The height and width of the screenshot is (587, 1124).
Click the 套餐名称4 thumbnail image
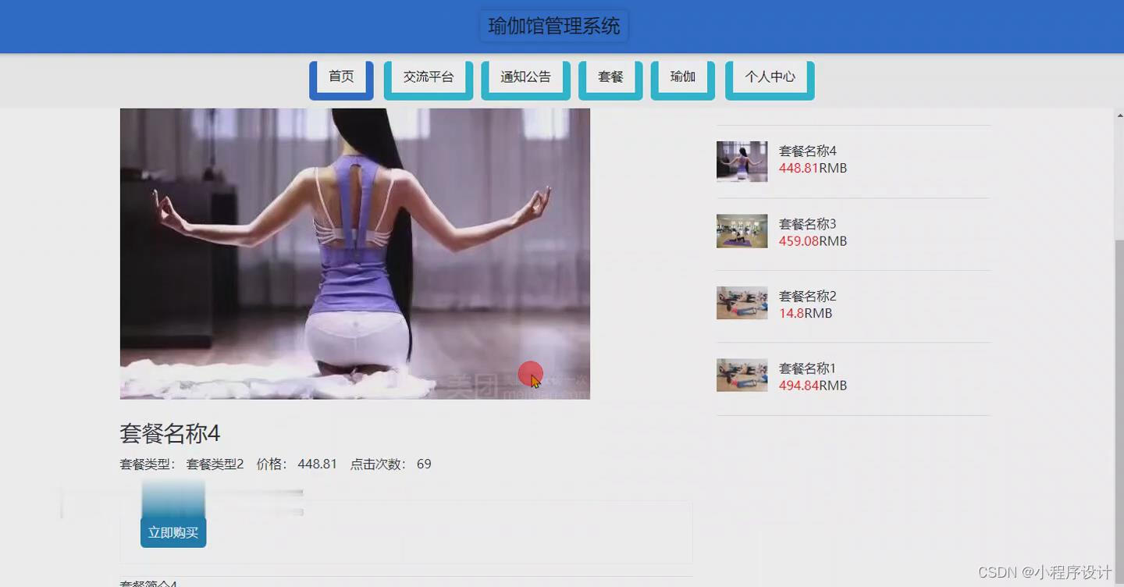click(x=742, y=162)
